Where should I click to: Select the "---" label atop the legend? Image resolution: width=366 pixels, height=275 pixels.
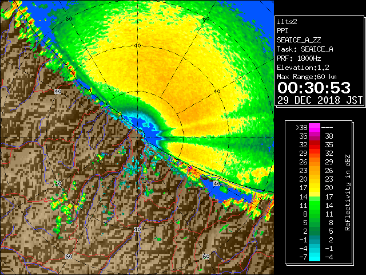[327, 128]
